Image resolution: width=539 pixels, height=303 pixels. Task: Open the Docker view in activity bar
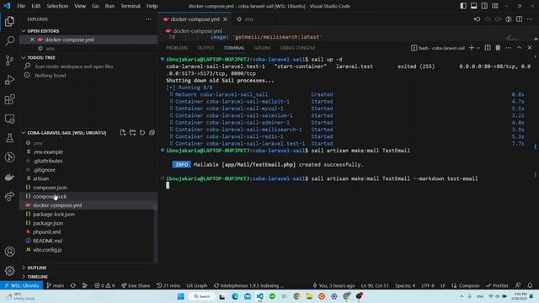9,177
